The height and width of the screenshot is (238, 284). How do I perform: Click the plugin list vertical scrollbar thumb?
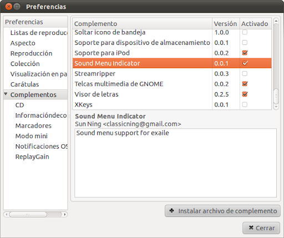276,96
